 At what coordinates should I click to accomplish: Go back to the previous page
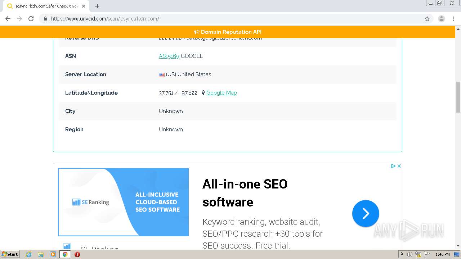click(x=8, y=19)
